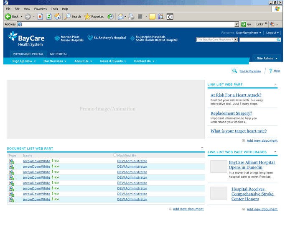Click the Help question mark icon
Image resolution: width=285 pixels, height=228 pixels.
click(271, 71)
